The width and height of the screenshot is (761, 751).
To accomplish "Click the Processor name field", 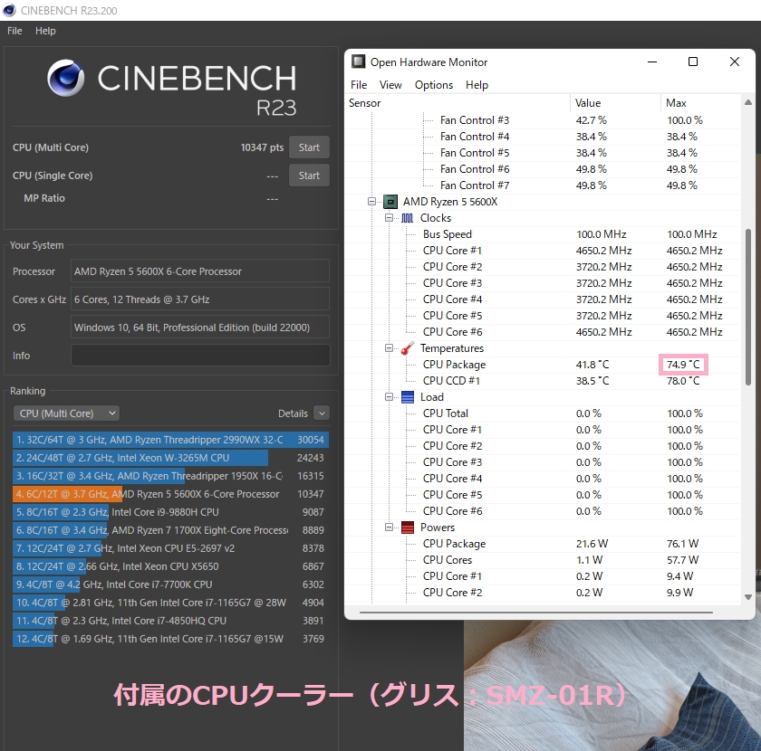I will pos(200,271).
